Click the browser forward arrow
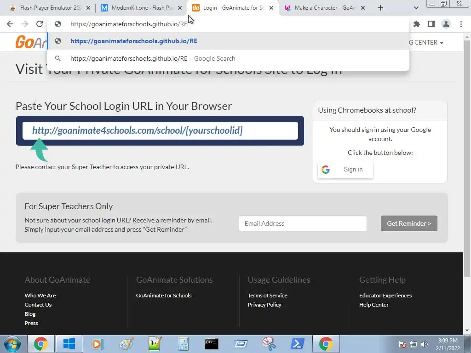471x353 pixels. (25, 24)
